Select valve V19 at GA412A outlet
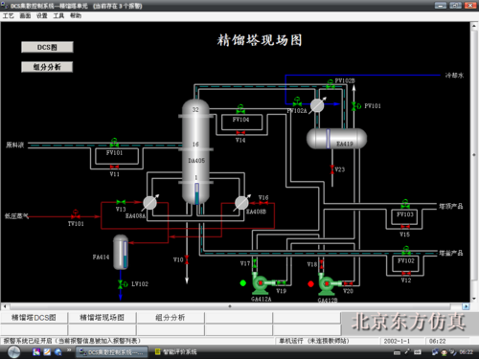Viewport: 479px width, 359px height. coord(281,283)
